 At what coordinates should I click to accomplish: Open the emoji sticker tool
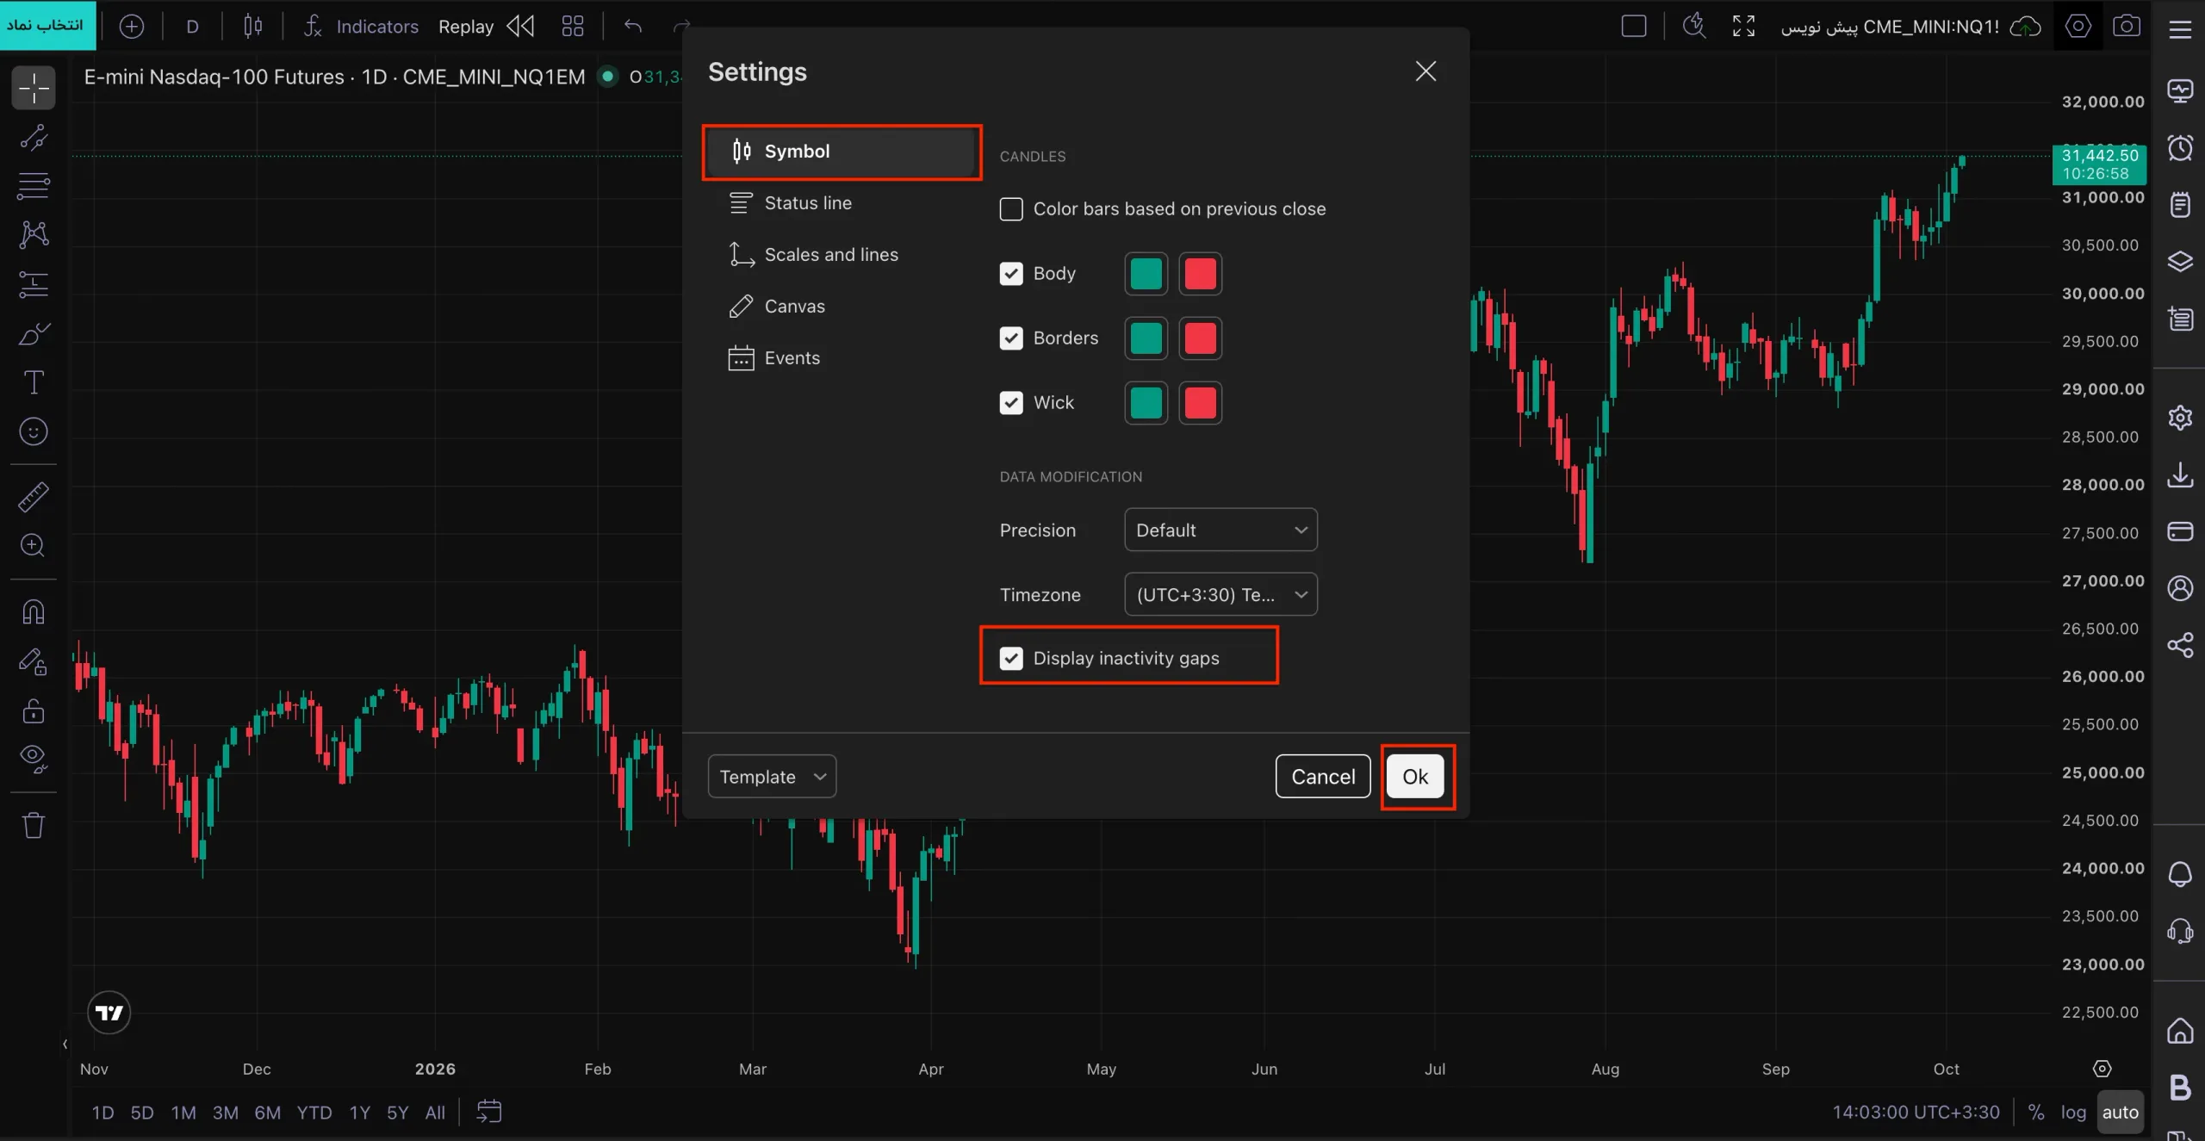tap(34, 431)
